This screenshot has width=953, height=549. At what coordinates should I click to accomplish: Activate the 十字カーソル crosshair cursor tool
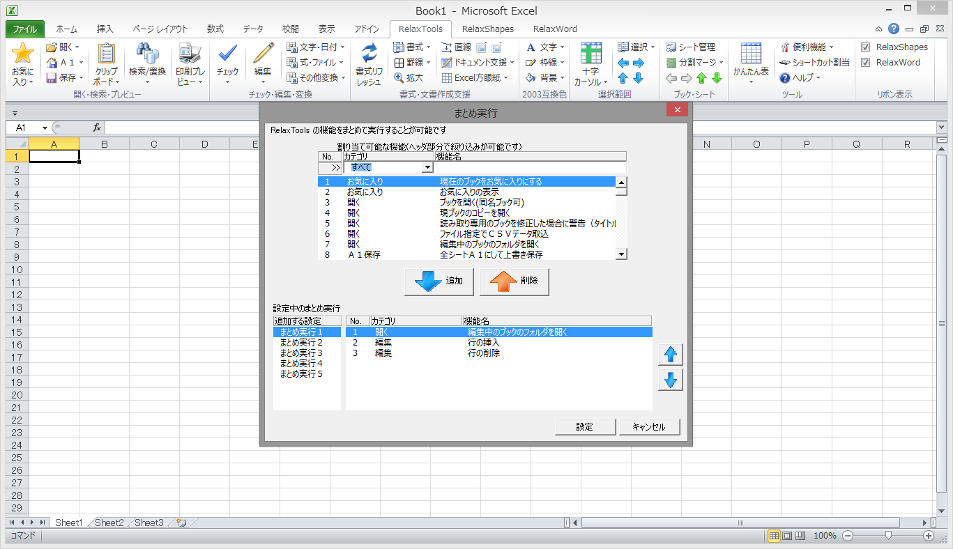coord(590,66)
